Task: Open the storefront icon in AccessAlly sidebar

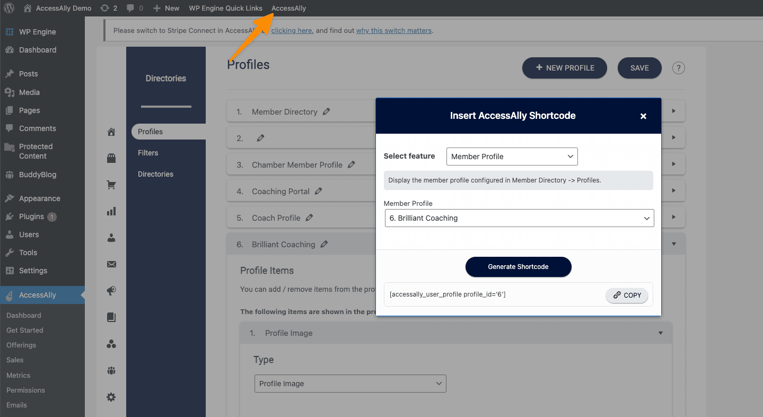Action: (111, 158)
